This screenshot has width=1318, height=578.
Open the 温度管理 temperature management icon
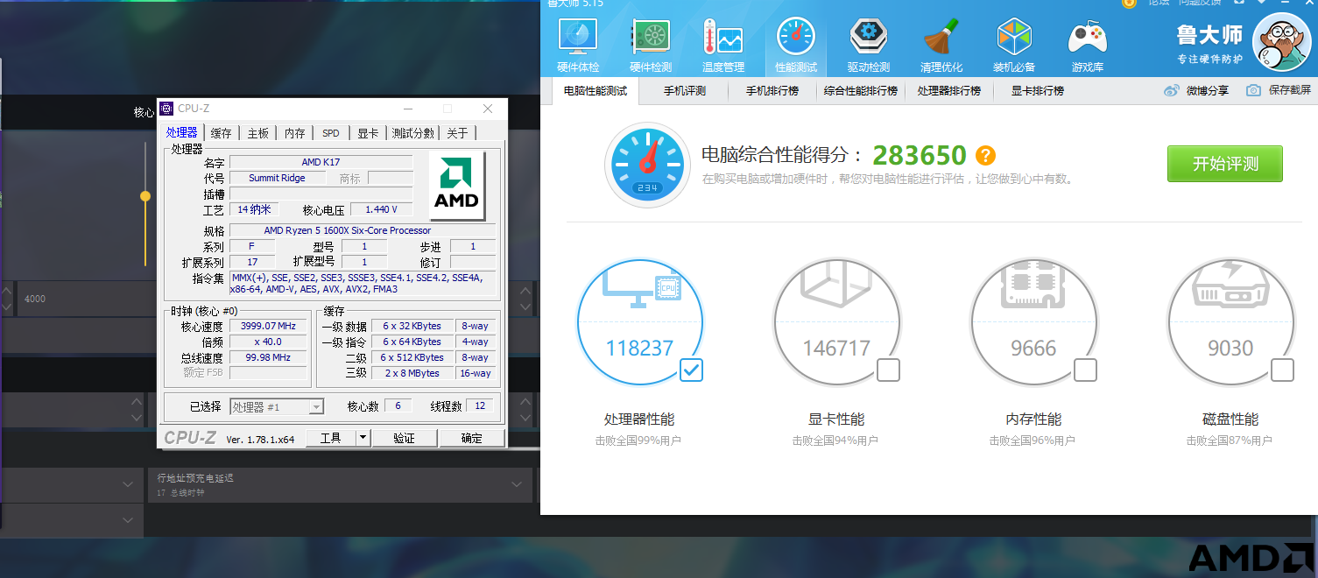coord(722,38)
